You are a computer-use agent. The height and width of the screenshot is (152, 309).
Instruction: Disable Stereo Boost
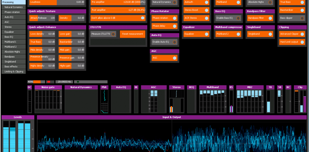click(x=196, y=10)
